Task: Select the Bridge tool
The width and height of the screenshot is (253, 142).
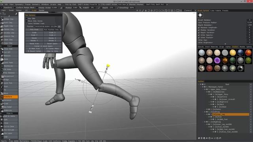Action: click(x=9, y=80)
